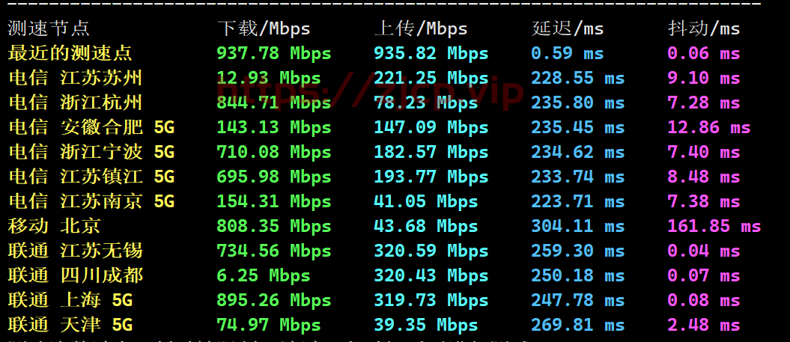Click jitter value 9.10 ms

704,78
